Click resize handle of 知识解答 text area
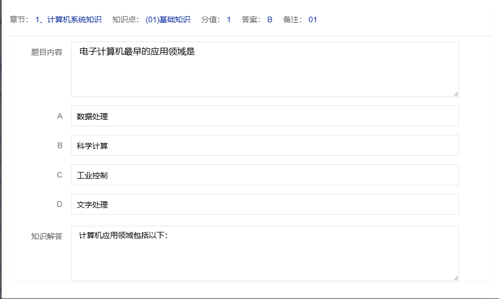 point(456,278)
